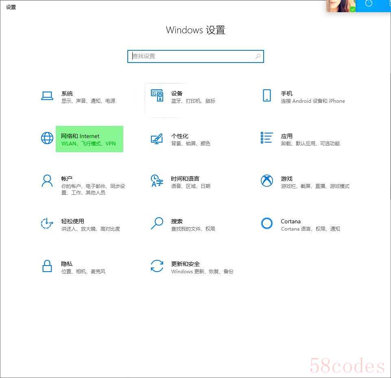This screenshot has width=391, height=378.
Task: Focus the 查找设置 search field
Action: [x=195, y=56]
